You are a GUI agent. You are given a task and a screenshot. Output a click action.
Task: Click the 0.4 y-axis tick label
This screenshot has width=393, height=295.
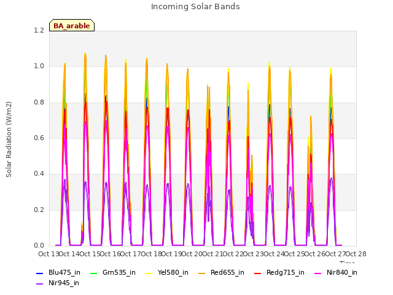39,173
